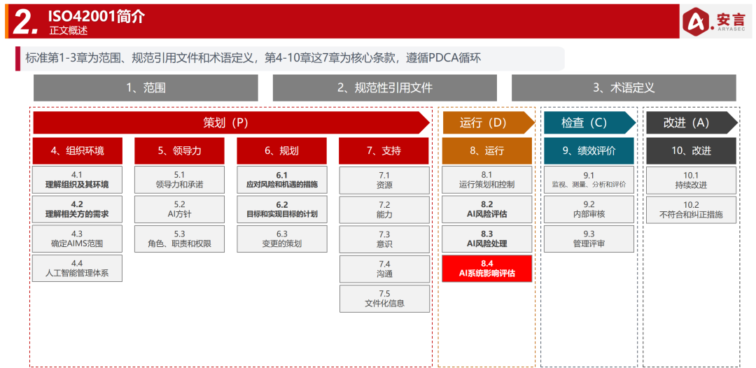Click the 改进 (A) arrow banner
756x368 pixels.
(692, 123)
